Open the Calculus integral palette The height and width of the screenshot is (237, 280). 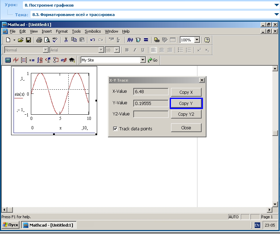pos(40,60)
